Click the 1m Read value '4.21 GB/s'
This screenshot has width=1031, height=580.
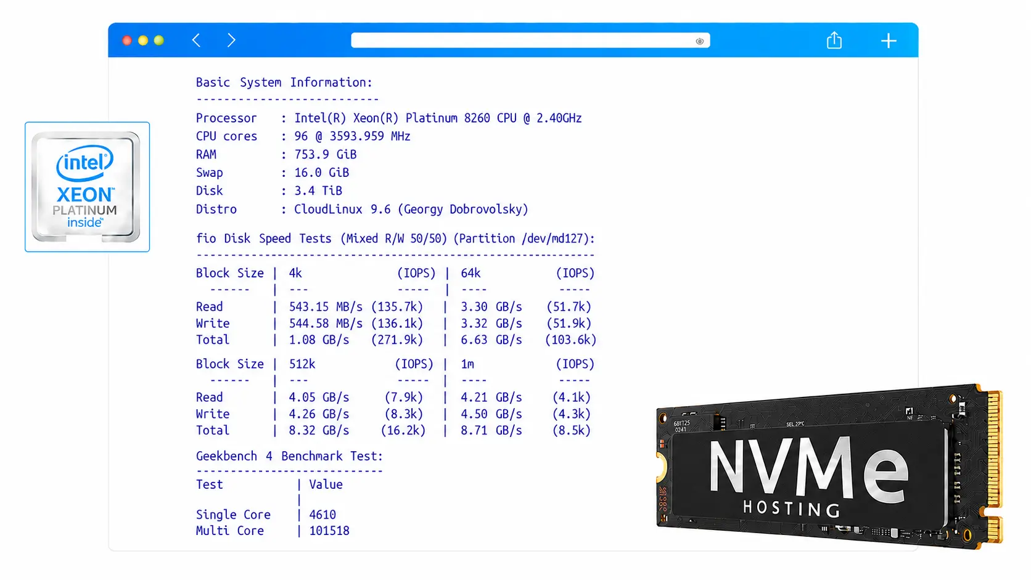tap(491, 398)
